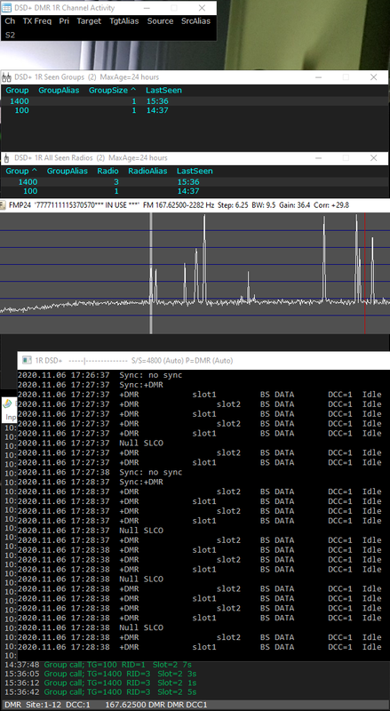Select the 15:36:12 Group call event

click(100, 683)
